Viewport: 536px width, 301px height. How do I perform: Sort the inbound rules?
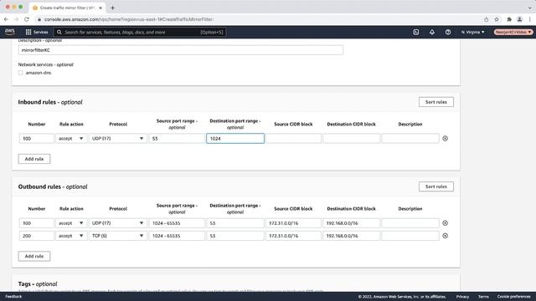(435, 102)
